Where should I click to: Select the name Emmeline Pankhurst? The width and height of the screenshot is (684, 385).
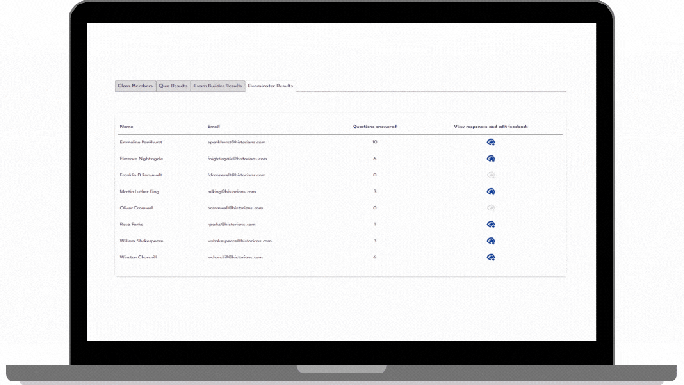141,143
